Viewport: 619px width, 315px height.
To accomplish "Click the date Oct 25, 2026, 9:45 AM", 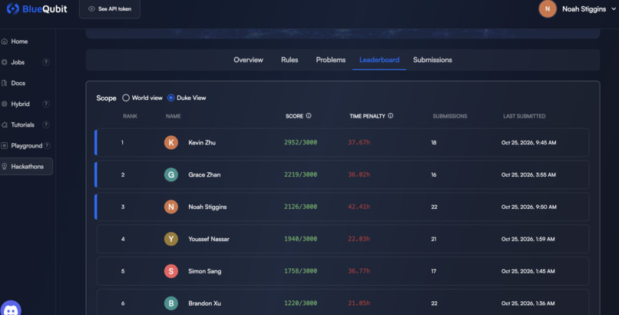I will pos(528,142).
